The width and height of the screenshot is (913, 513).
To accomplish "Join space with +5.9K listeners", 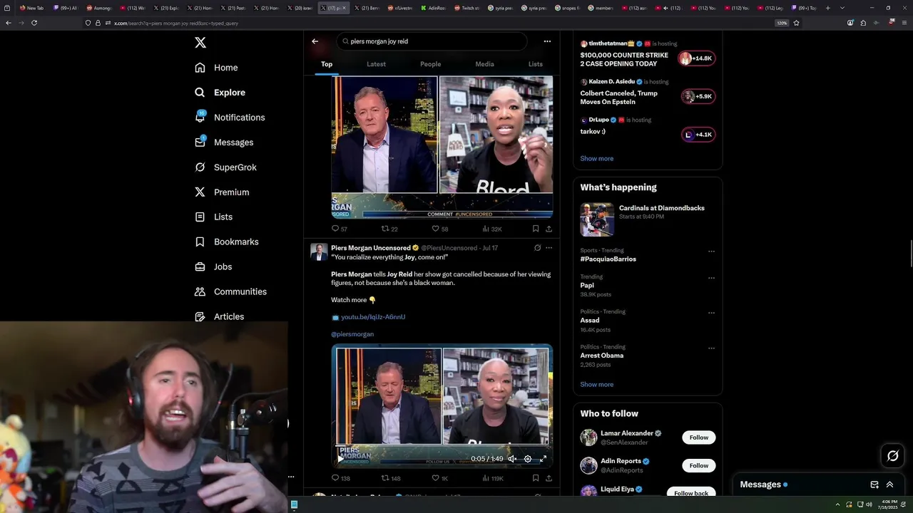I will coord(698,96).
